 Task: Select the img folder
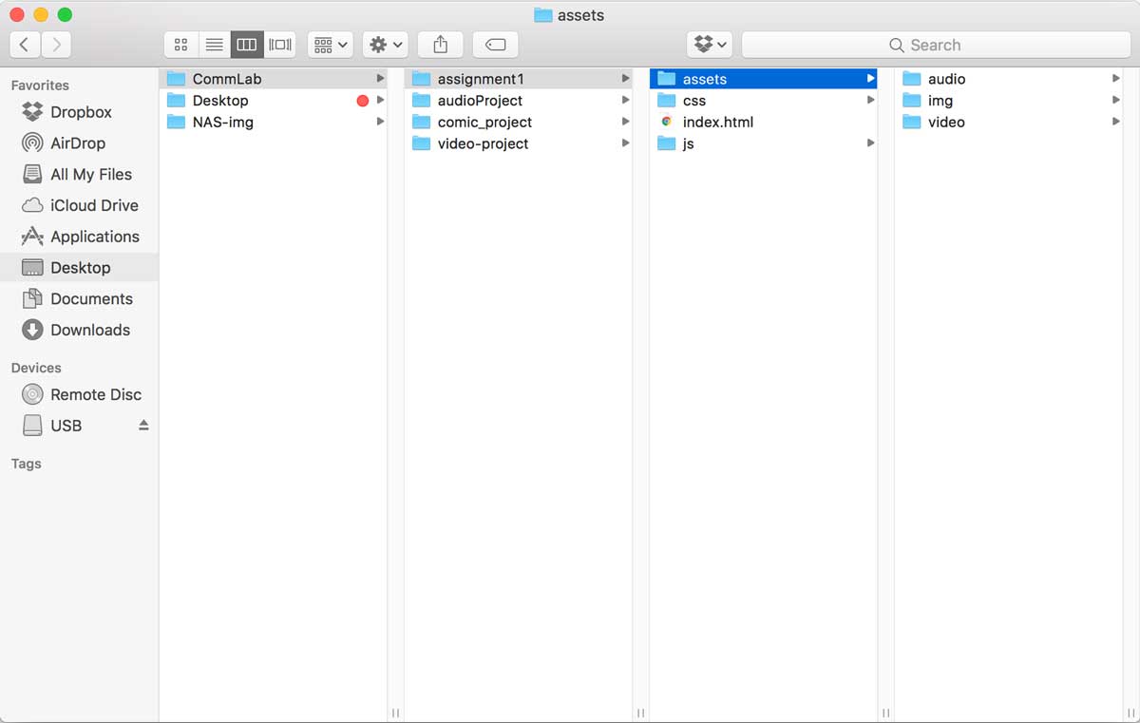[1008, 101]
